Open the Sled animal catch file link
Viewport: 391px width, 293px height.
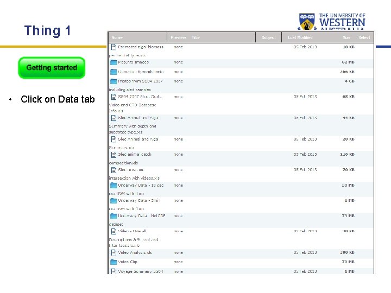135,155
